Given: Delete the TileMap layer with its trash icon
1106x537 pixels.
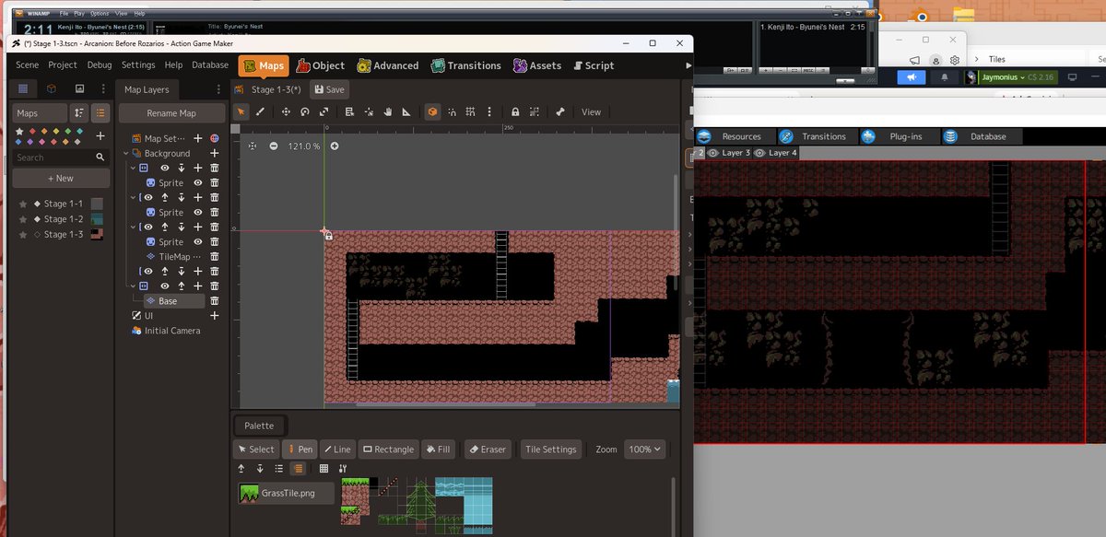Looking at the screenshot, I should (x=214, y=257).
